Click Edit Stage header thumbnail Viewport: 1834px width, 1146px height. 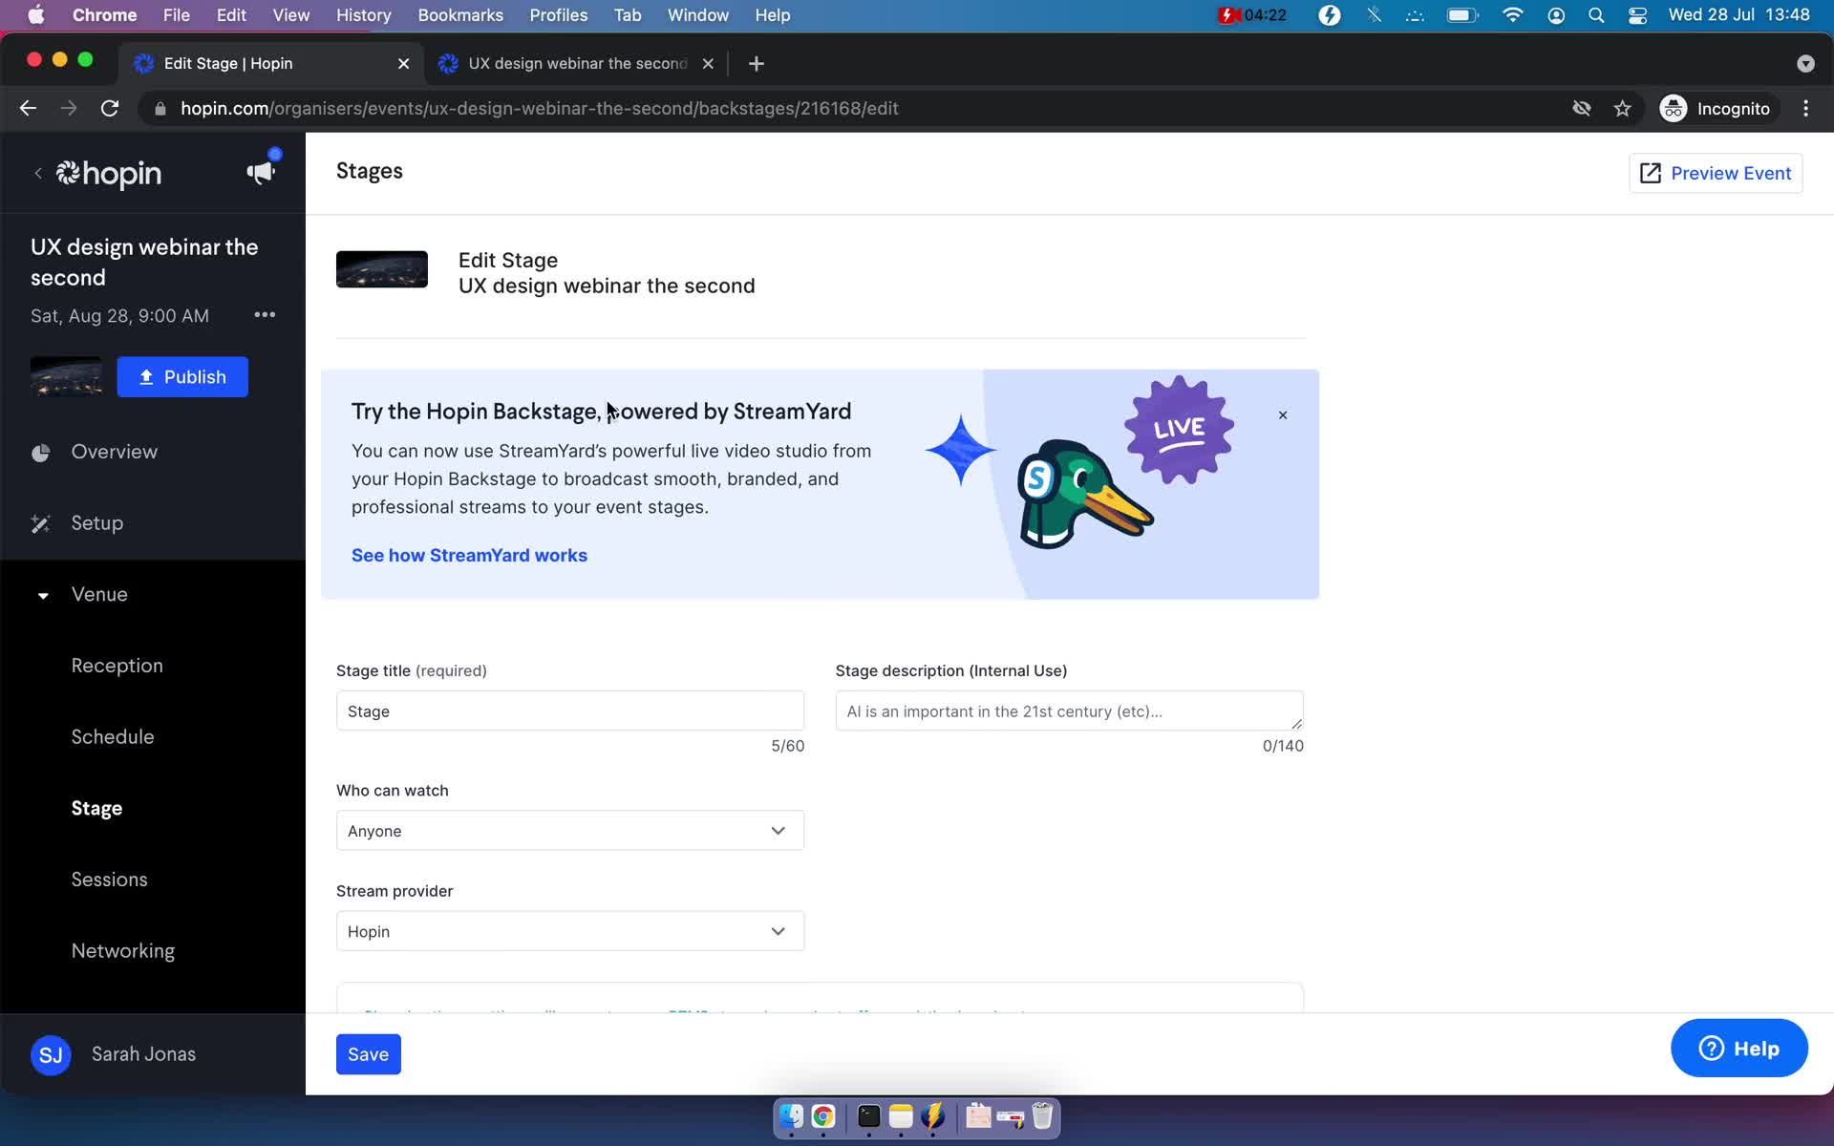(x=382, y=269)
